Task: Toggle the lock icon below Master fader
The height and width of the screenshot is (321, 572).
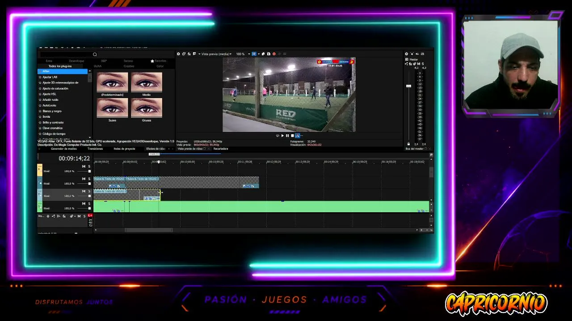Action: tap(408, 144)
